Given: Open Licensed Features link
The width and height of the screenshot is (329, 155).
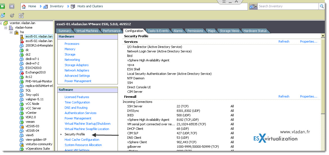Looking at the screenshot, I should coord(77,97).
